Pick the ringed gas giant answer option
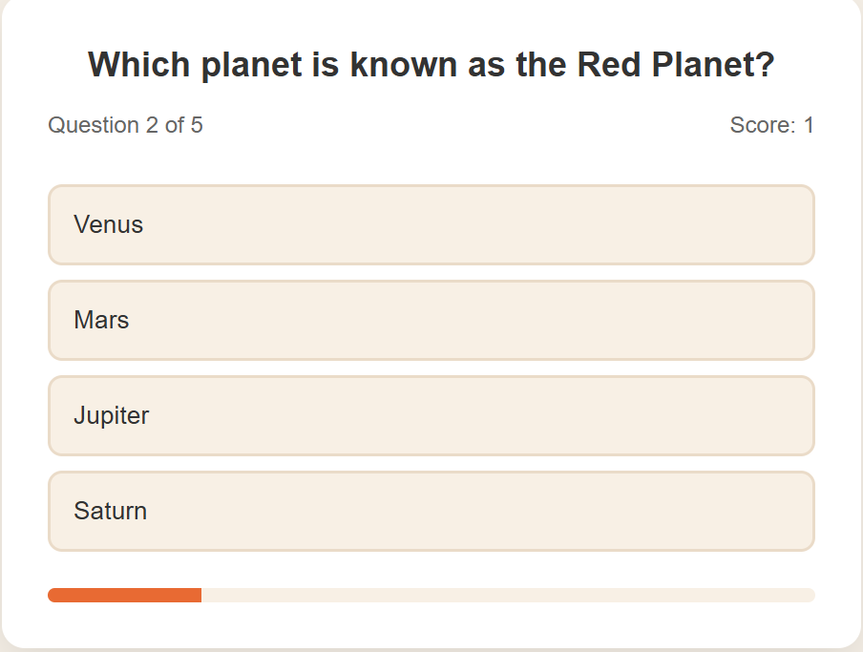This screenshot has width=863, height=652. tap(431, 511)
